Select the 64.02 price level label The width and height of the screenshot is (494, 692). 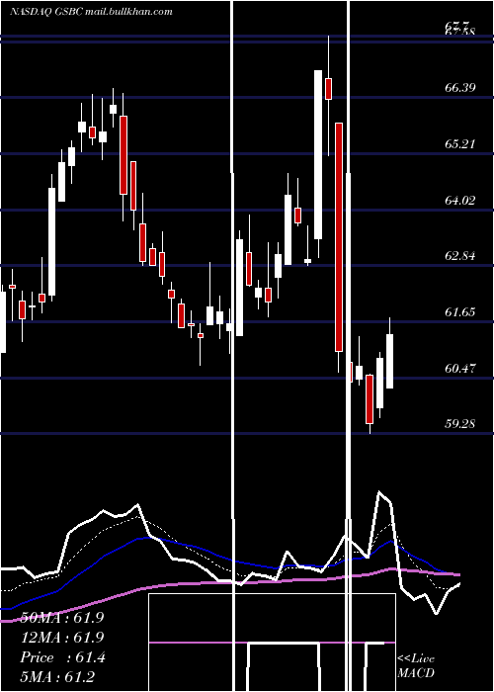point(460,201)
